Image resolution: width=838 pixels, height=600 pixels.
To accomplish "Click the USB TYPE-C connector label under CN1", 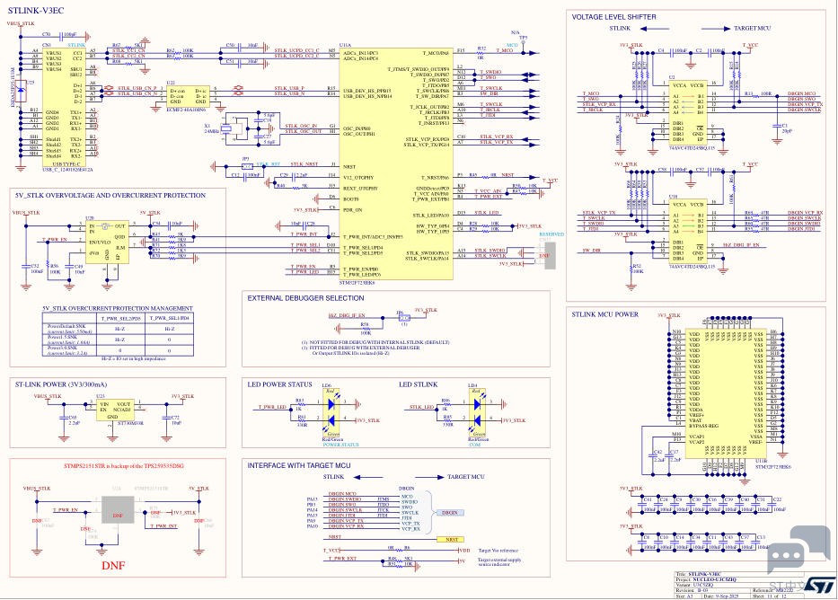I will tap(67, 164).
